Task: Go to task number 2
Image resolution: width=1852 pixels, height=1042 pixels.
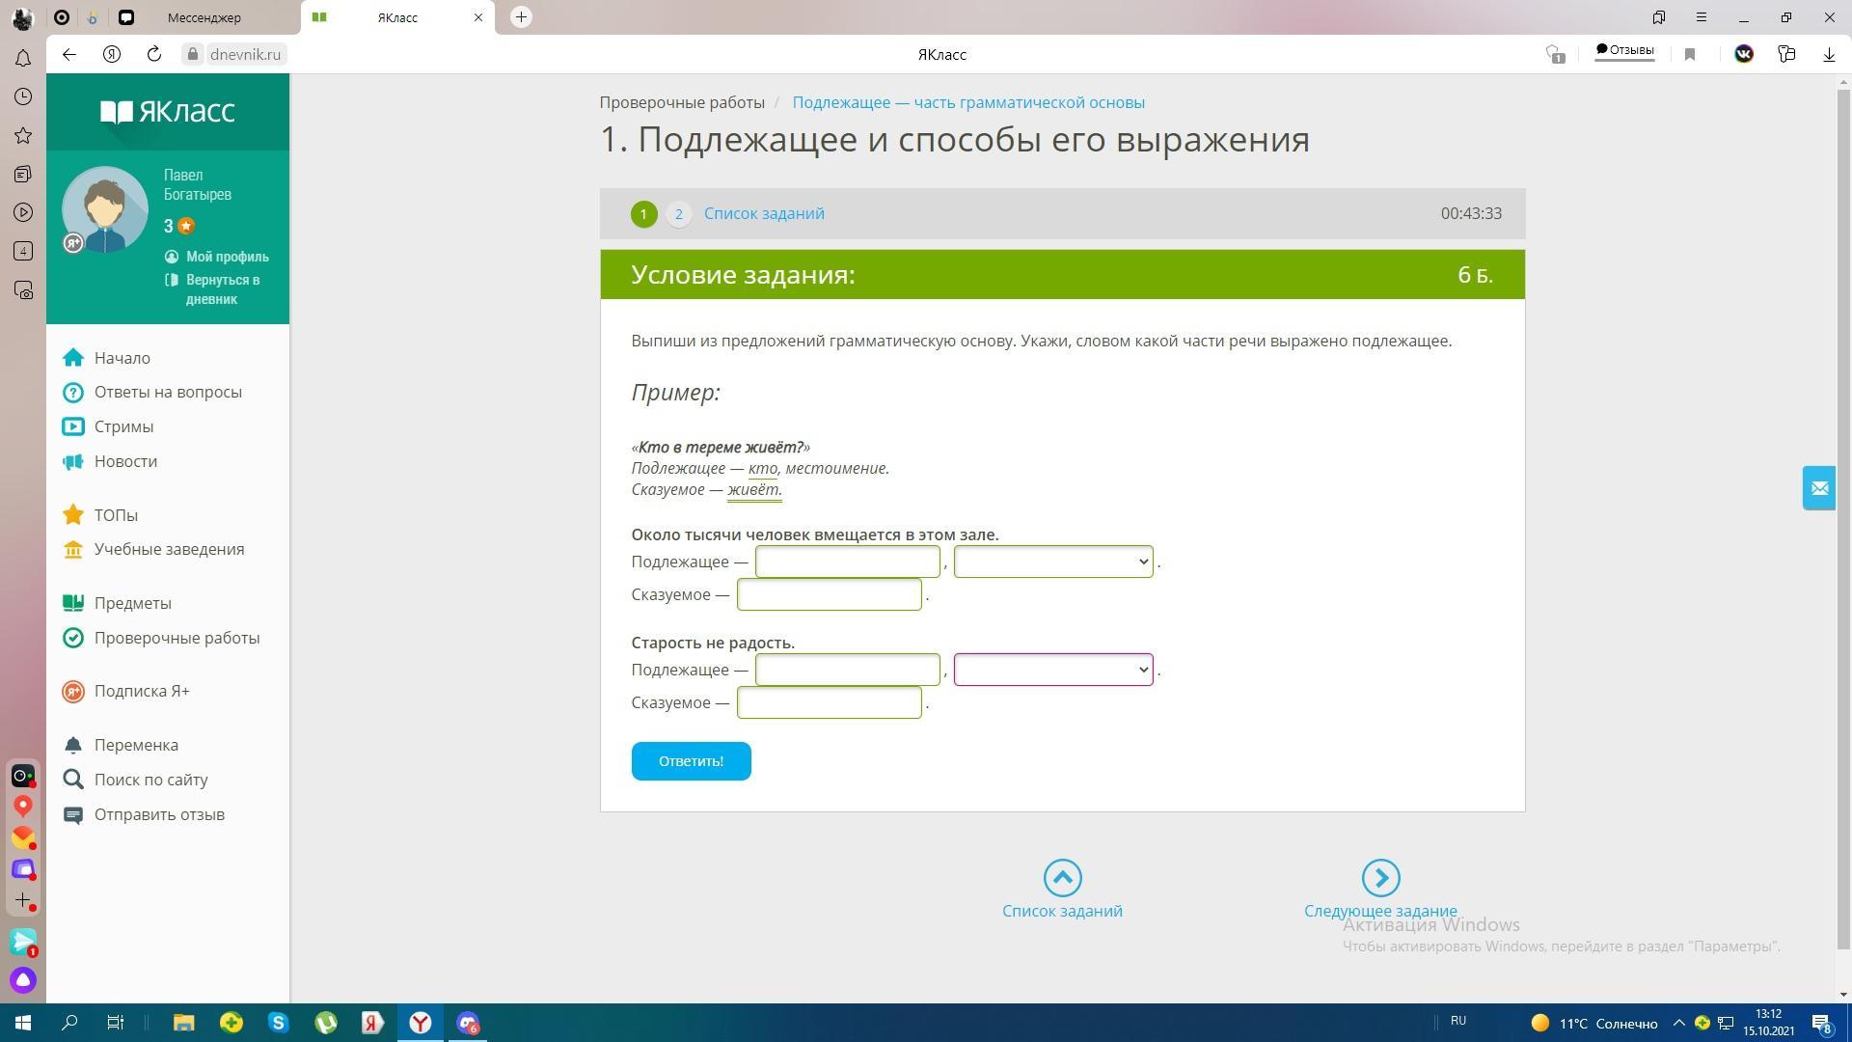Action: coord(678,214)
